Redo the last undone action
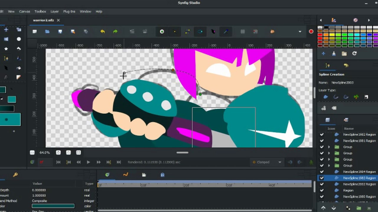 pyautogui.click(x=115, y=32)
